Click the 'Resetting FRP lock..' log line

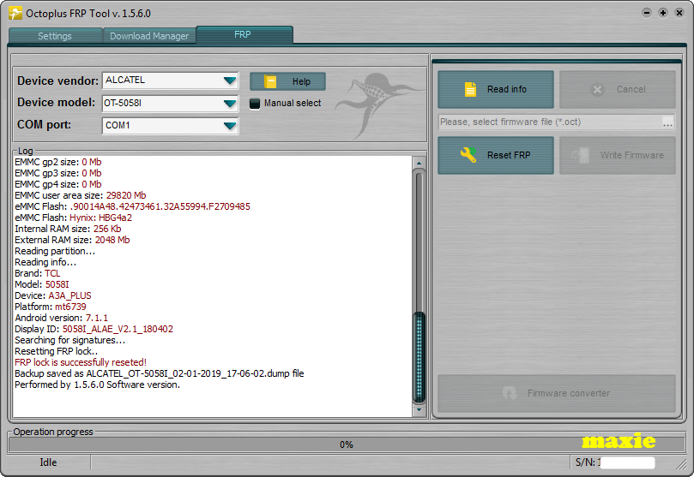pyautogui.click(x=57, y=351)
